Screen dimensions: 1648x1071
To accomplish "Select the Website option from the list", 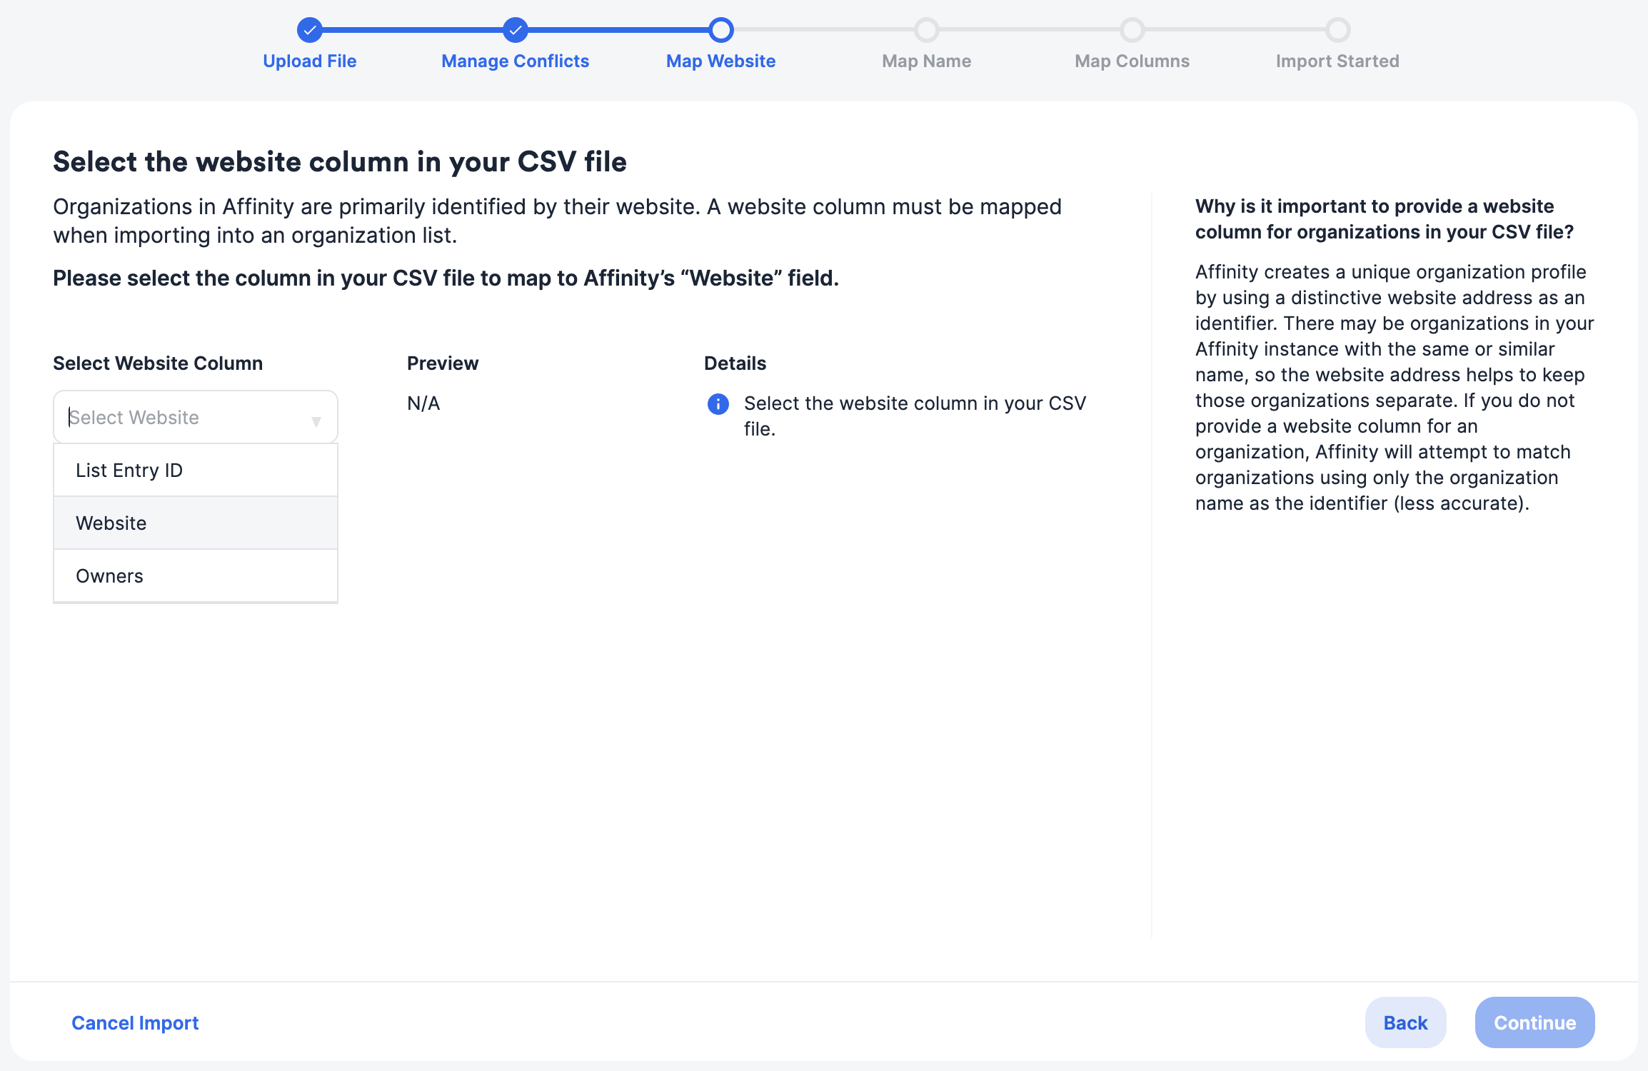I will pyautogui.click(x=111, y=523).
